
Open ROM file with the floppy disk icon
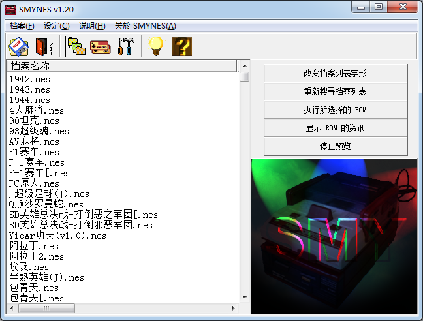pyautogui.click(x=19, y=46)
